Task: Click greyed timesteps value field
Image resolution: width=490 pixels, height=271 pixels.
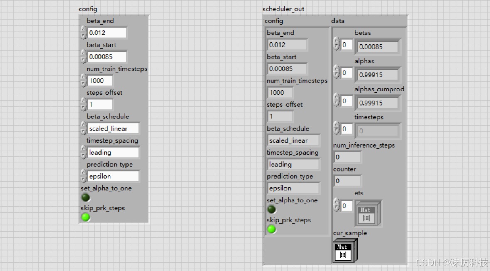Action: tap(378, 131)
